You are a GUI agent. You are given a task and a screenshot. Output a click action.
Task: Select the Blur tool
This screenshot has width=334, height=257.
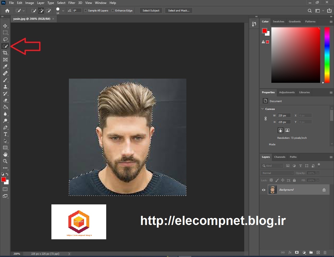tap(5, 114)
